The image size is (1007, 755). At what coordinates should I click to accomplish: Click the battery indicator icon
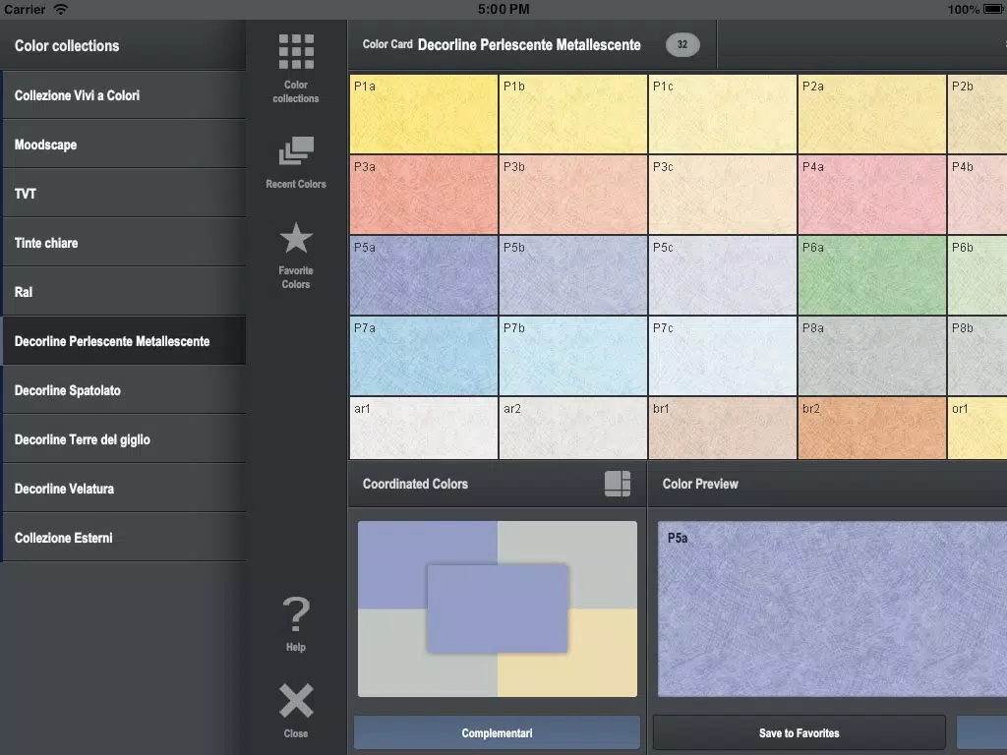(994, 9)
